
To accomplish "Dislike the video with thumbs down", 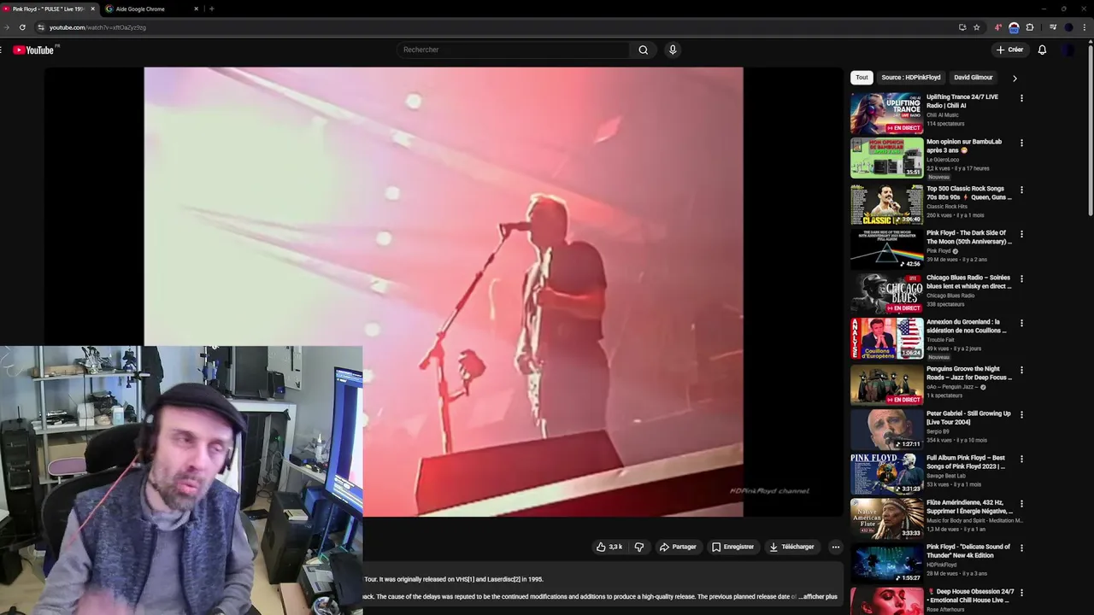I will 639,547.
